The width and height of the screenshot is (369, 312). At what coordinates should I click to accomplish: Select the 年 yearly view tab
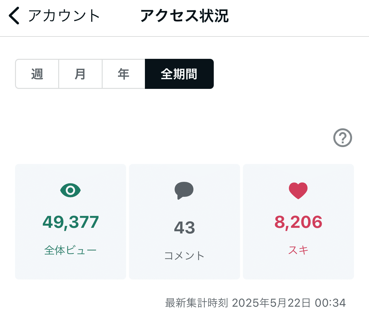tap(123, 74)
